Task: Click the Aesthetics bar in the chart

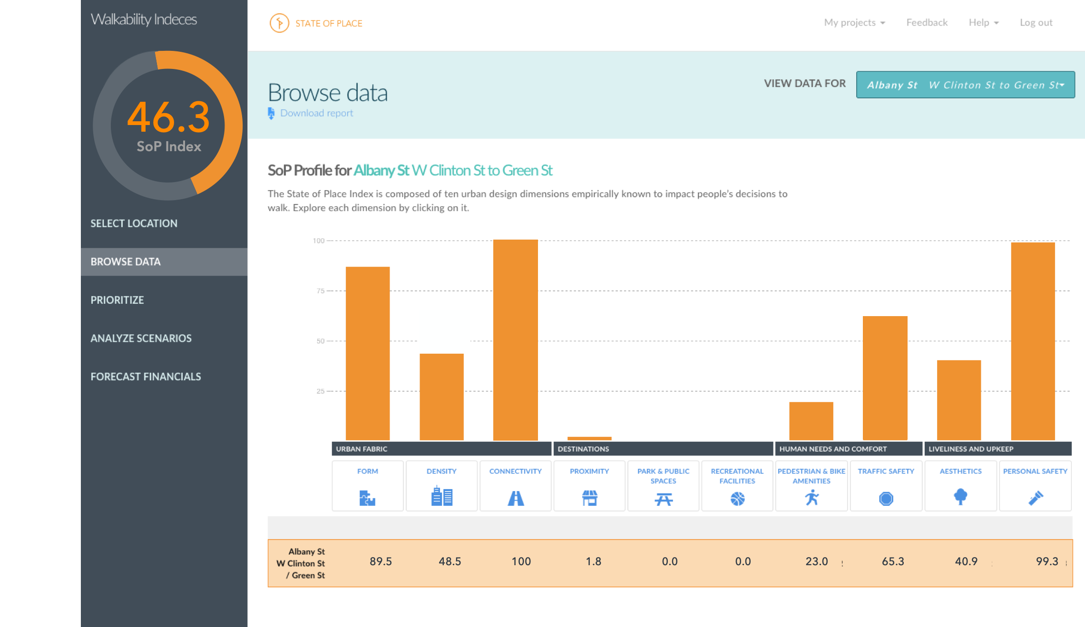Action: 959,400
